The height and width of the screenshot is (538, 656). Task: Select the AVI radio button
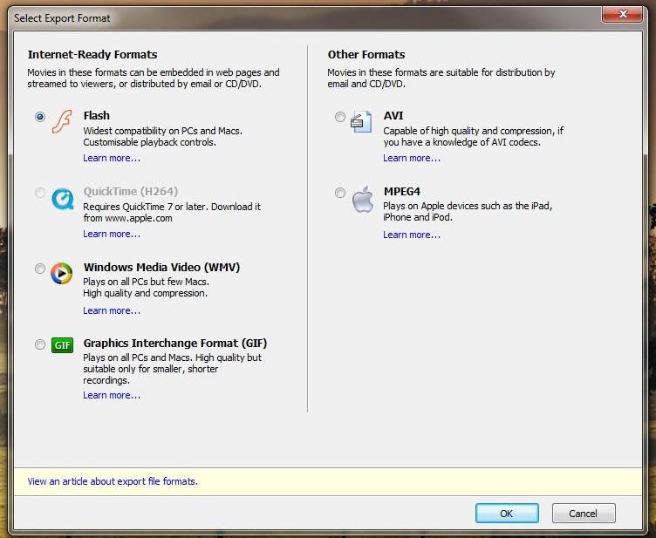pyautogui.click(x=340, y=117)
